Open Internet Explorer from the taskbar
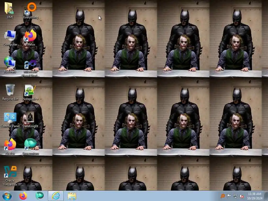 (x=56, y=196)
